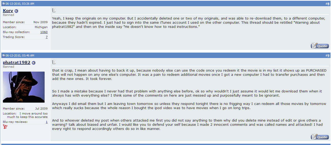
Task: Quote Kory's post about re-downloading originals
Action: coord(320,46)
